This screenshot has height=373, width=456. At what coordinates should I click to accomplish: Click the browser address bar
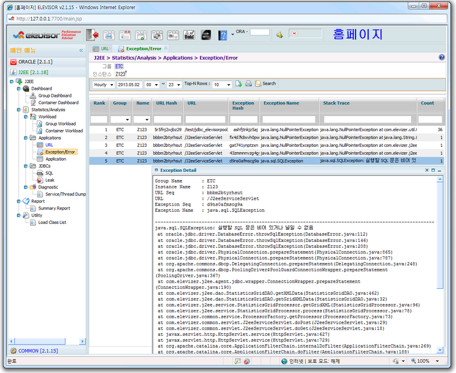click(227, 19)
